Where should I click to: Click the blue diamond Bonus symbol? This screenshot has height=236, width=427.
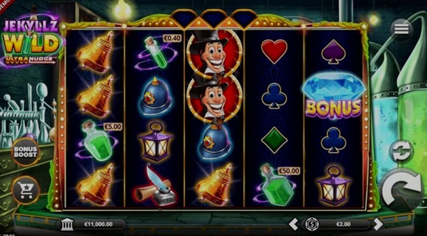pyautogui.click(x=334, y=95)
